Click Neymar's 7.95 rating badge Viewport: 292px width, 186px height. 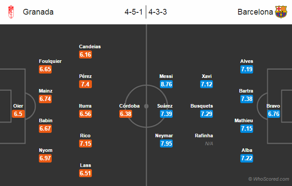[166, 143]
